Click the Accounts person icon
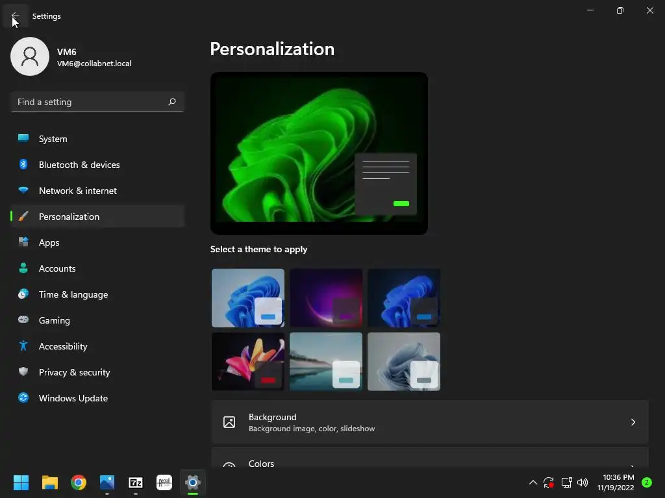 pos(23,268)
